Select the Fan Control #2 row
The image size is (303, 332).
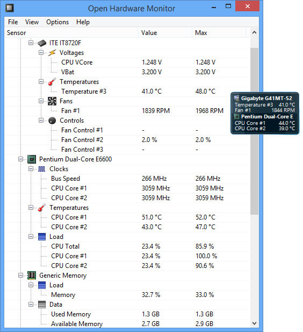(127, 140)
